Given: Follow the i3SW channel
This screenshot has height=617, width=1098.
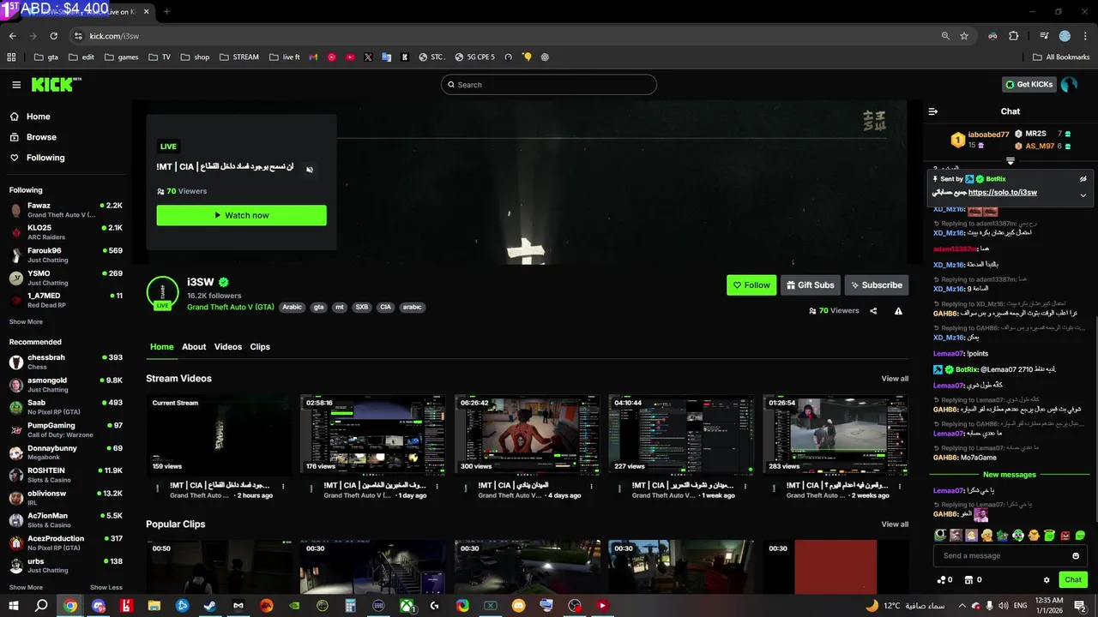Looking at the screenshot, I should coord(751,285).
